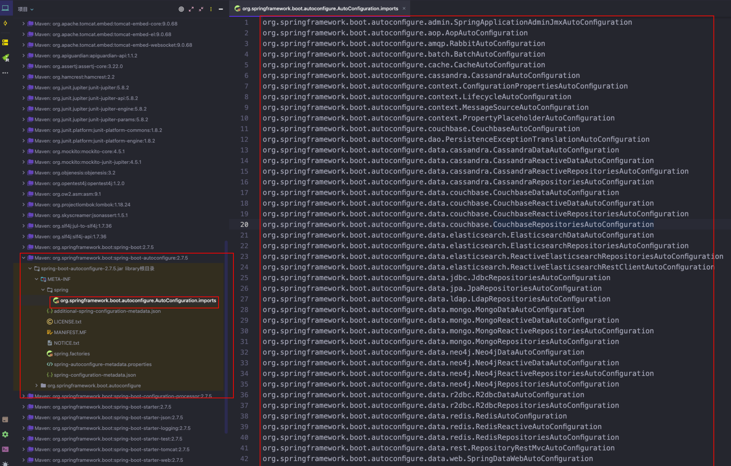Image resolution: width=731 pixels, height=466 pixels.
Task: Open the green gear Services icon
Action: tap(5, 434)
